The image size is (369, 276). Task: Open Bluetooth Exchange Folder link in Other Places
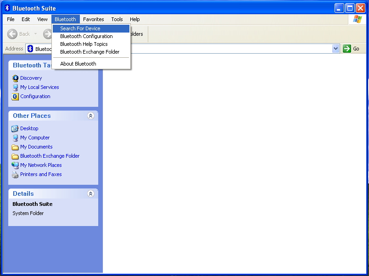[x=50, y=156]
